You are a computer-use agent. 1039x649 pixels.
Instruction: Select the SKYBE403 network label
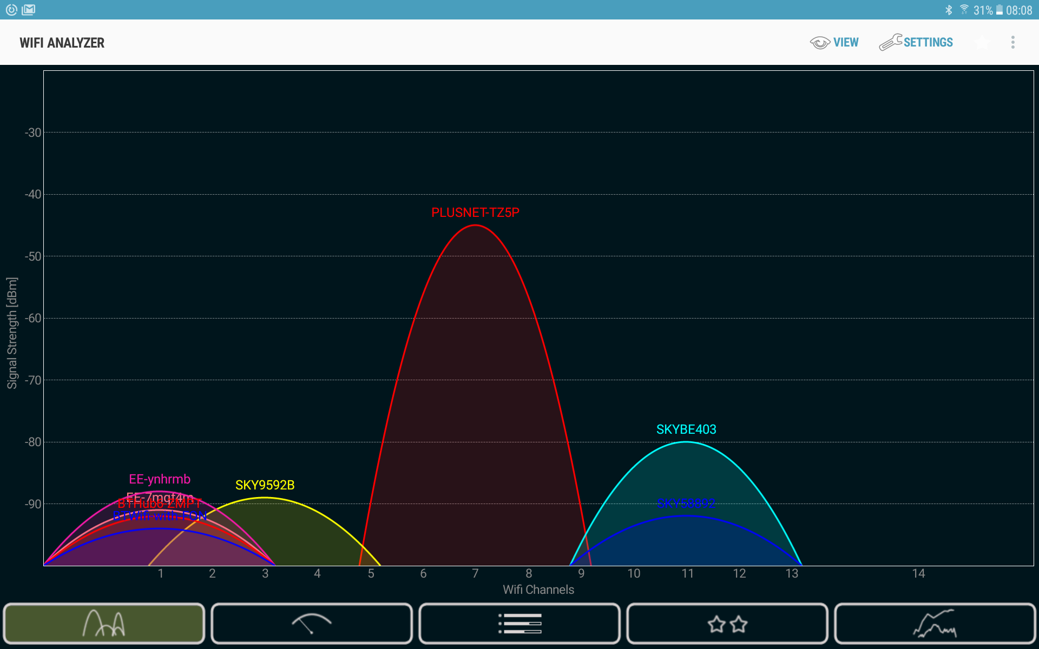click(686, 429)
